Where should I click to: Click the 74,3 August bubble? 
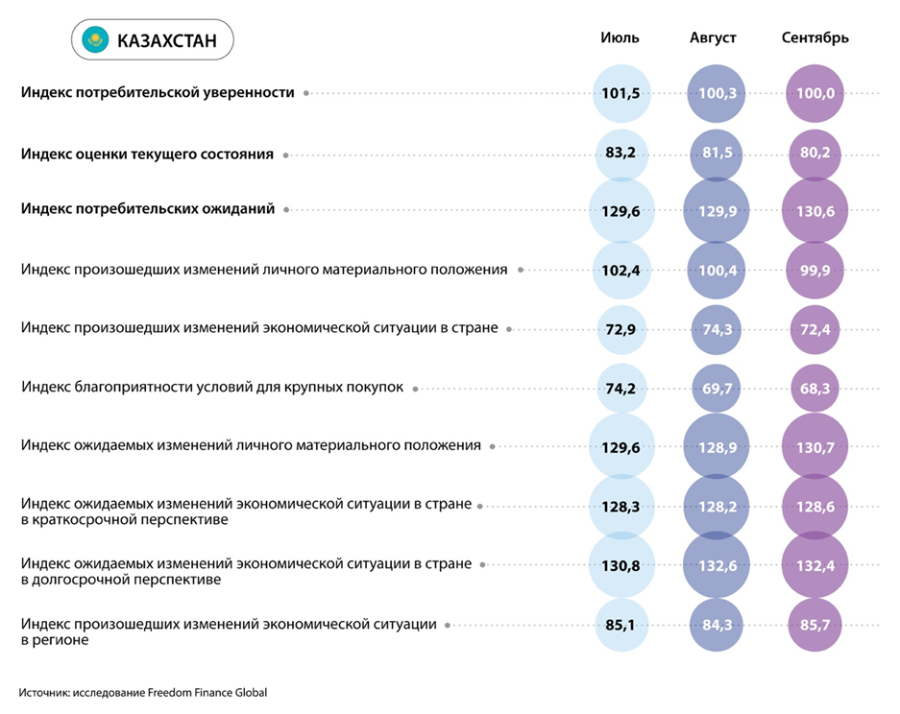716,329
